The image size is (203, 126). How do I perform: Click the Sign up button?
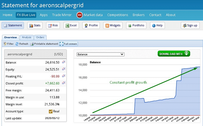(190, 25)
